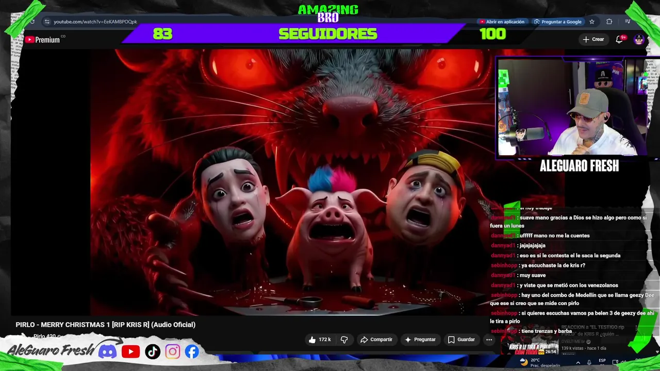Open the media controls icon in the browser toolbar

coord(628,22)
